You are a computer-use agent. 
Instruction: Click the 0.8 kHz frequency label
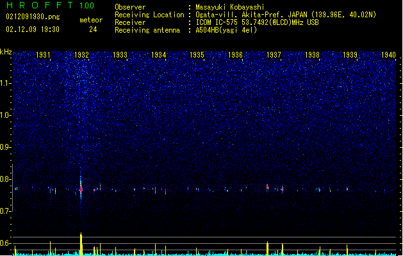(x=6, y=179)
